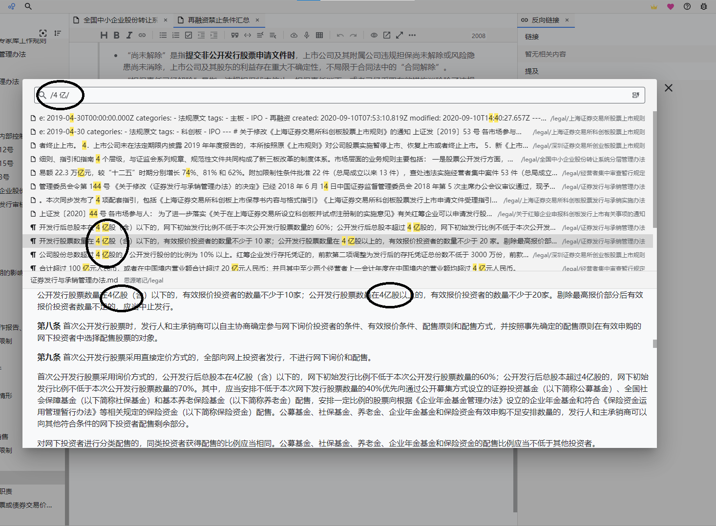Image resolution: width=716 pixels, height=526 pixels.
Task: Switch to 再融资禁止条件汇总 tab
Action: 218,20
